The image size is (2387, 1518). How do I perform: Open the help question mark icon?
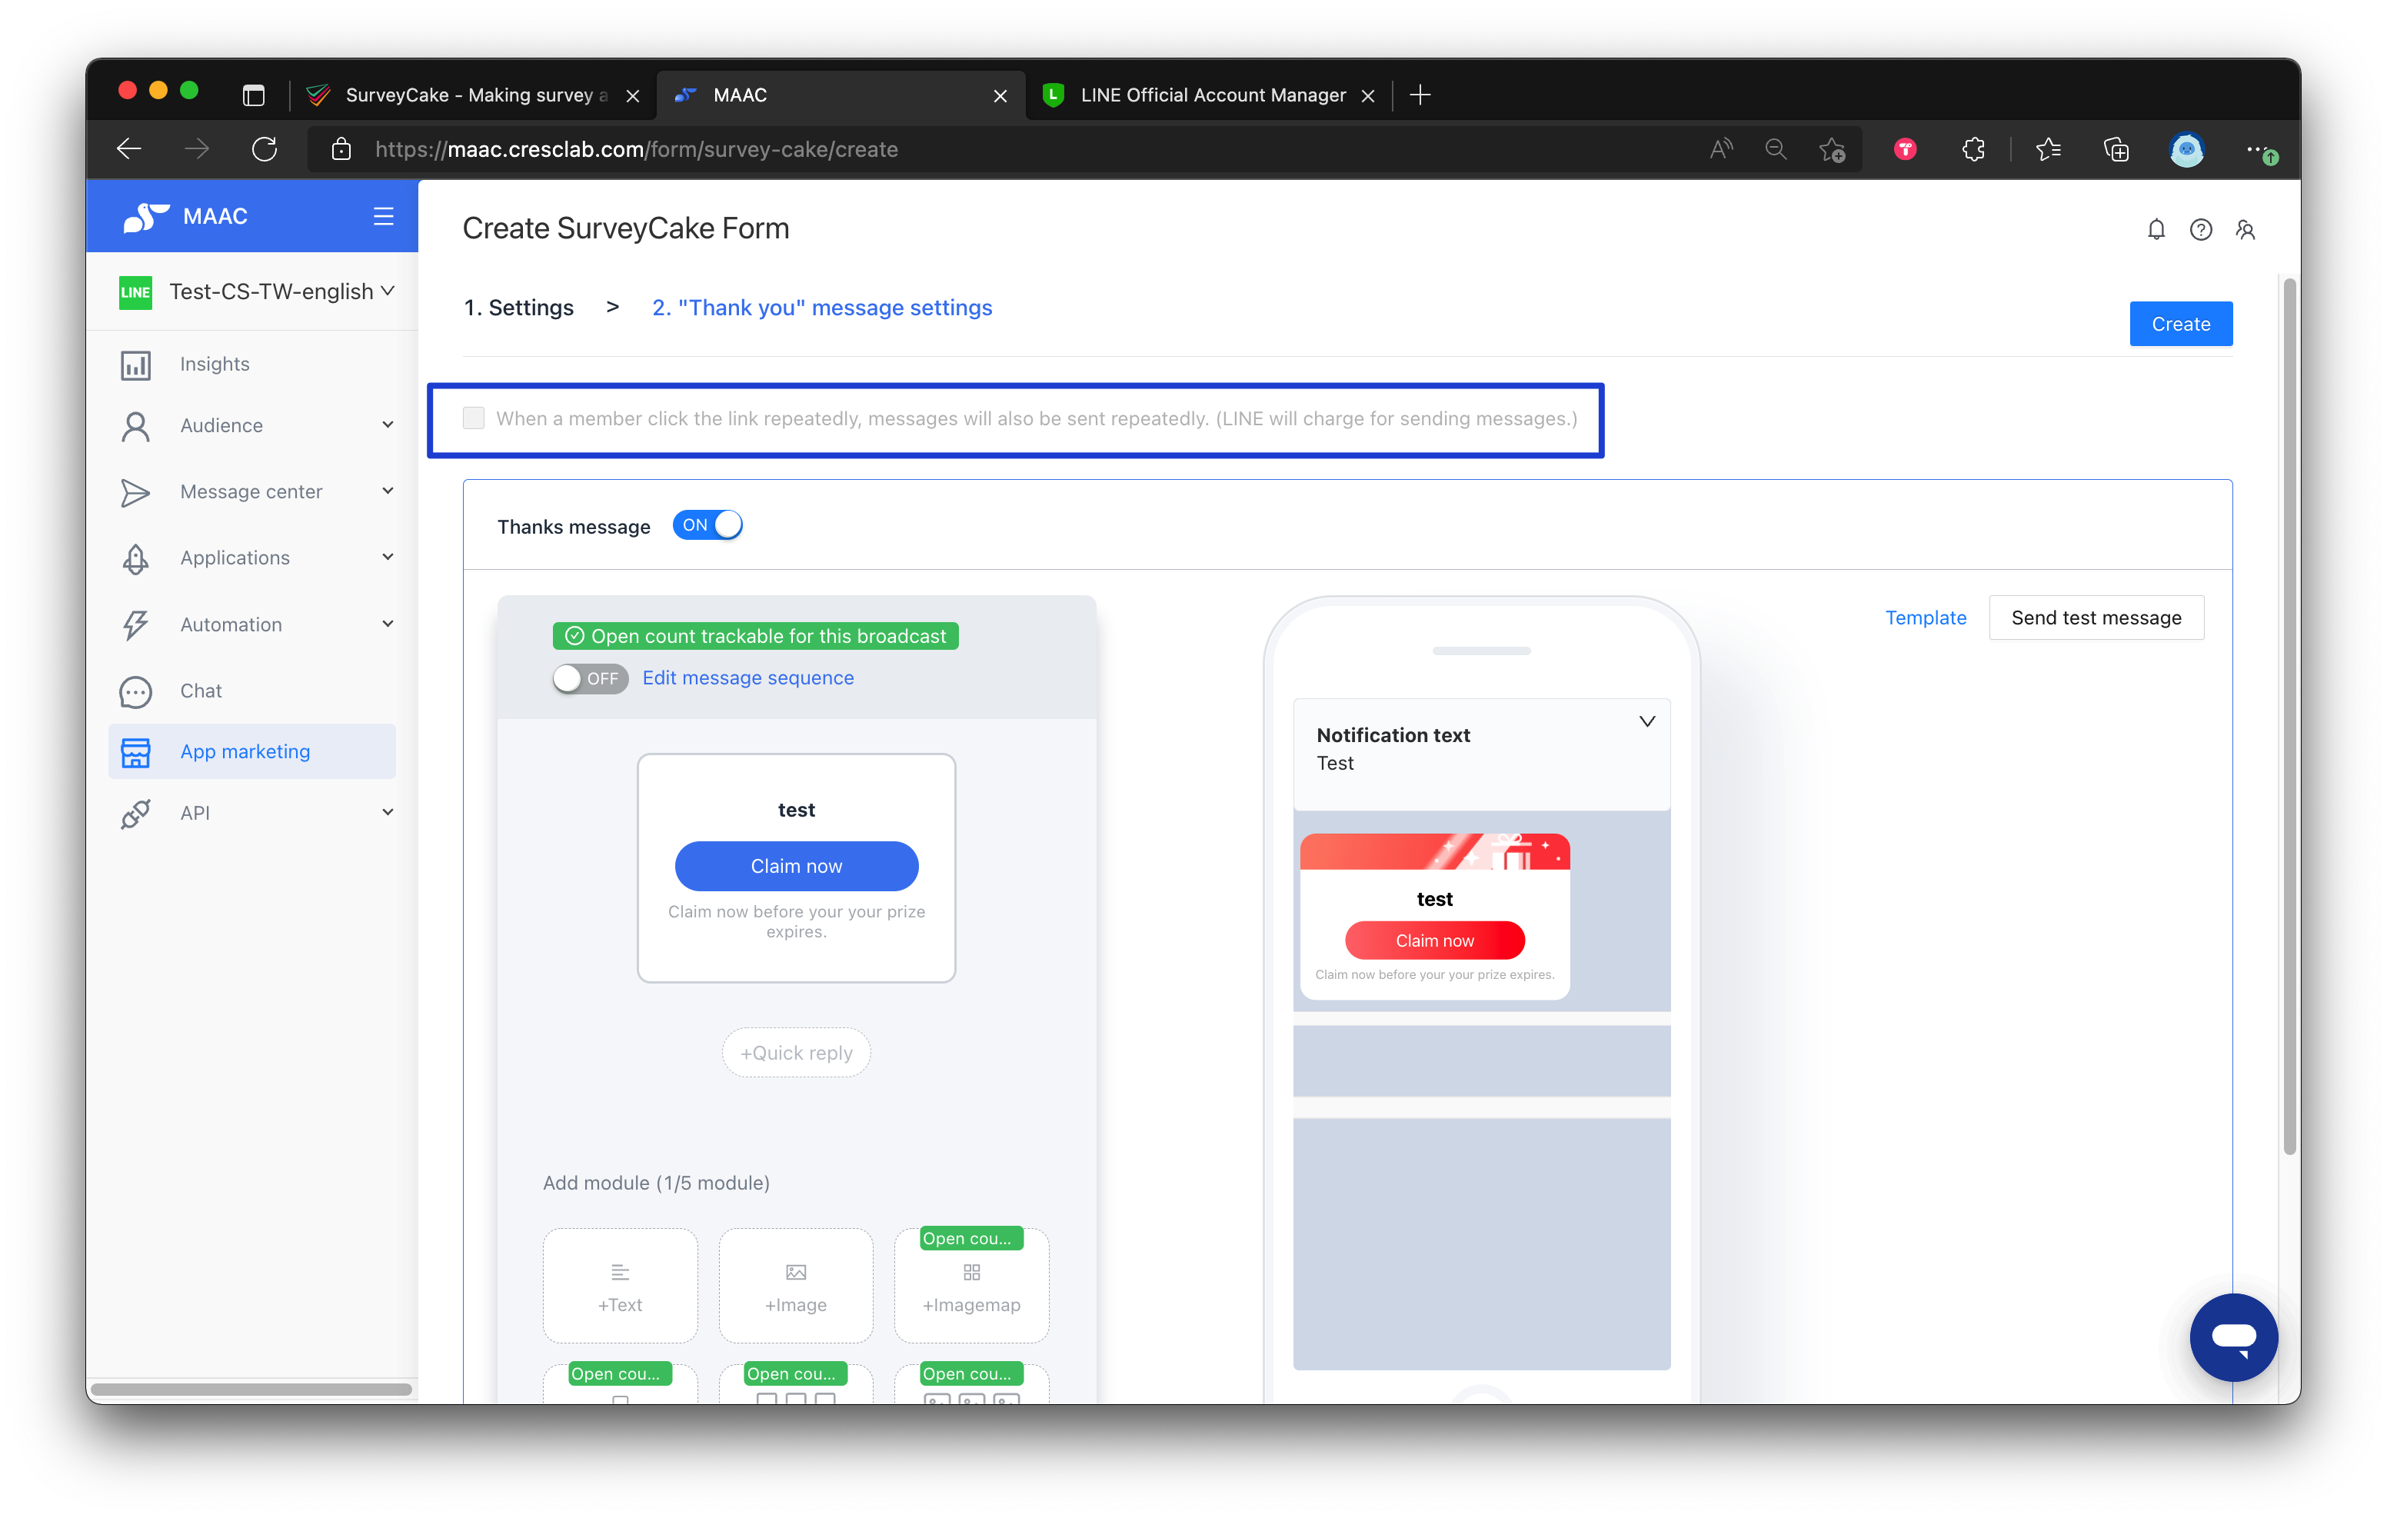(x=2201, y=230)
